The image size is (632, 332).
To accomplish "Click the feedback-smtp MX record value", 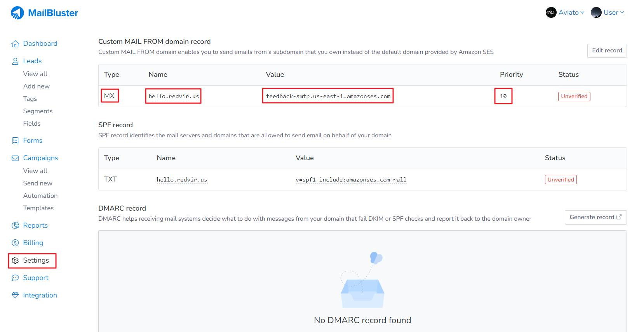I will tap(328, 96).
